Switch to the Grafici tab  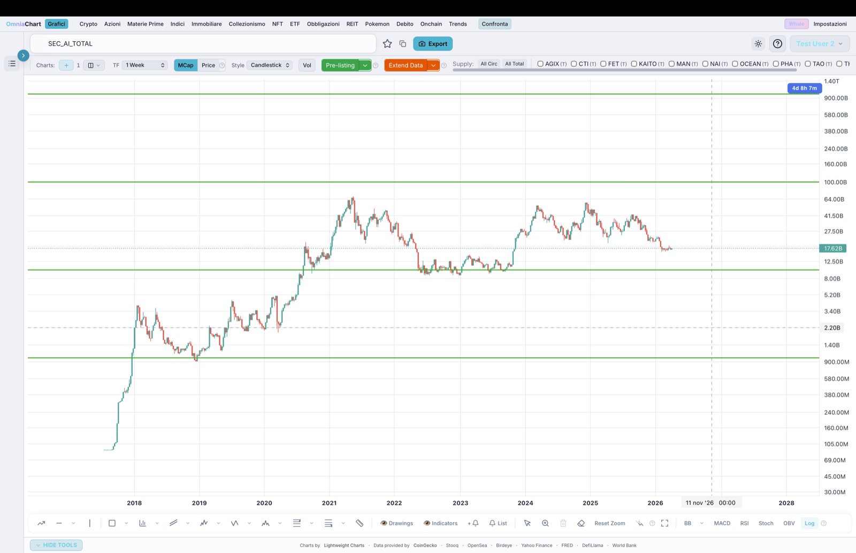click(56, 24)
